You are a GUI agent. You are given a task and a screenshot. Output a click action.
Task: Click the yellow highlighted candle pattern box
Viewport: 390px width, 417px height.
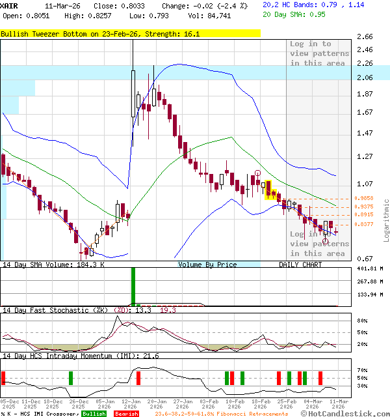pyautogui.click(x=272, y=191)
